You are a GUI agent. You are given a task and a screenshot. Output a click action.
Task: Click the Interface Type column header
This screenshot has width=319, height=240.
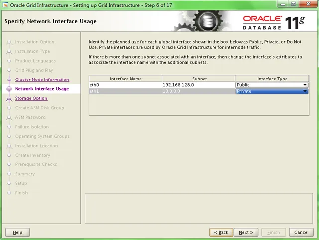point(272,79)
